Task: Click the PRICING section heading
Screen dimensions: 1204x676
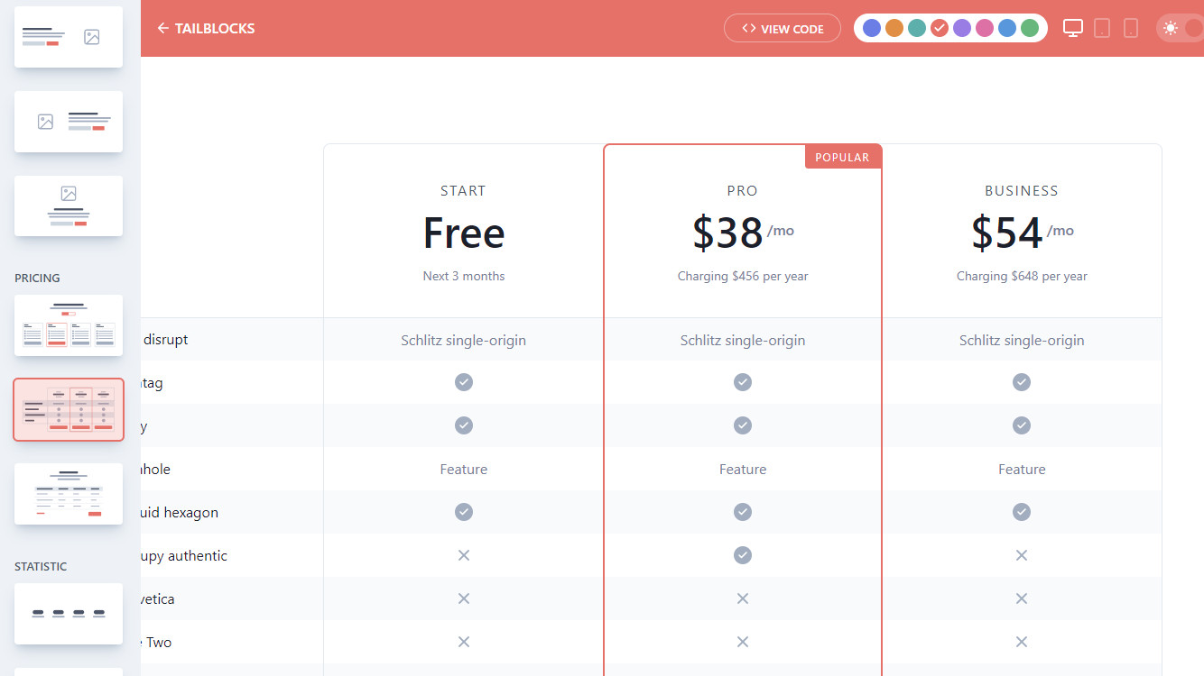Action: point(37,278)
